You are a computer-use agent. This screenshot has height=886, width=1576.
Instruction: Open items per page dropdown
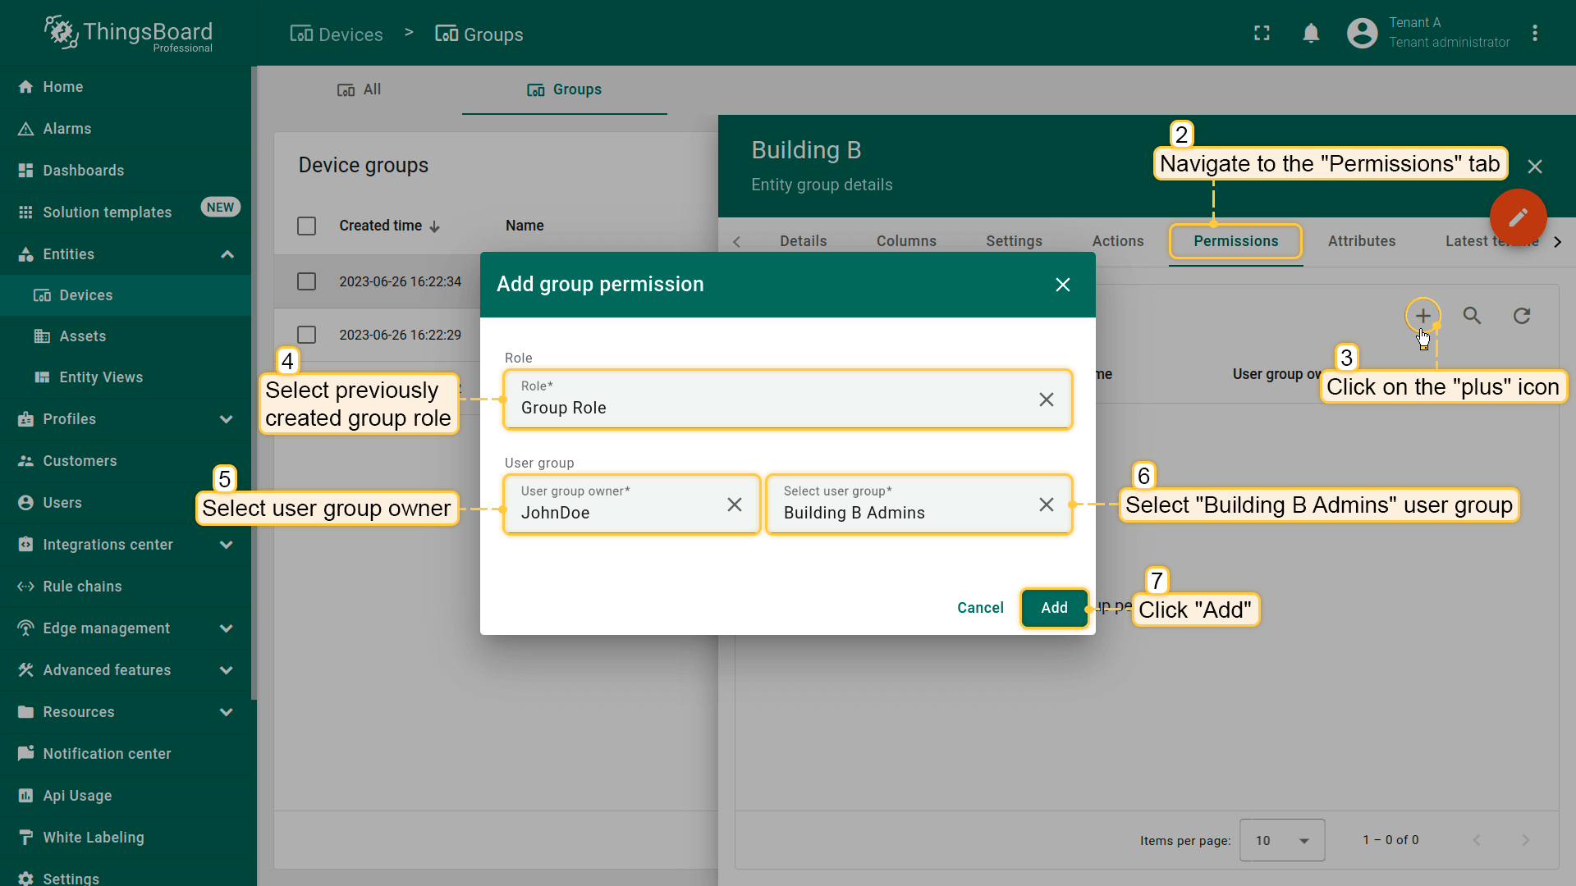(1281, 840)
